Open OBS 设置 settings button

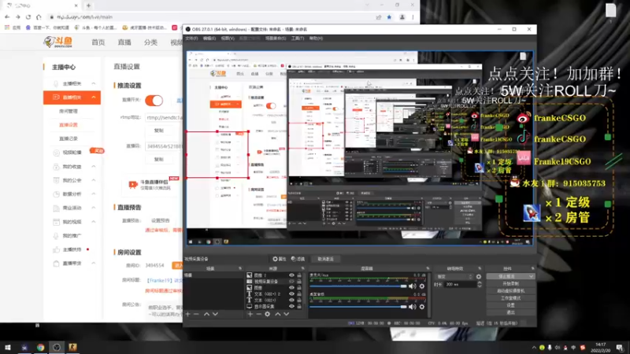pos(510,305)
